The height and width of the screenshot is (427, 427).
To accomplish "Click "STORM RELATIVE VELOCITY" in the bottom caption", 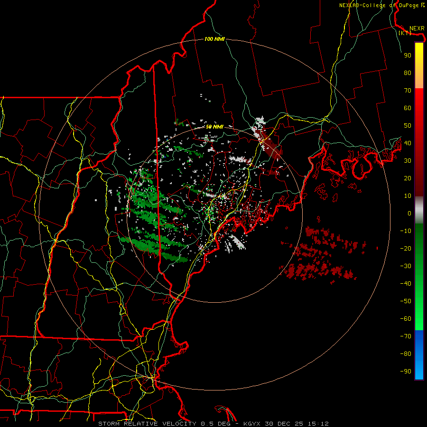I will [x=147, y=424].
